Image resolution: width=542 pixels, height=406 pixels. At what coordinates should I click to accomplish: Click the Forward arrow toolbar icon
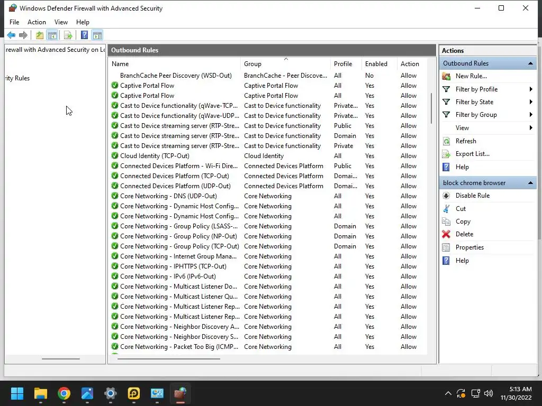pos(23,35)
